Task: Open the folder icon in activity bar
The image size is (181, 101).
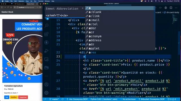Action: (46, 68)
